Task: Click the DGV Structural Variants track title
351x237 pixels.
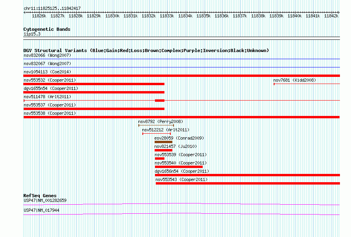Action: pos(146,50)
